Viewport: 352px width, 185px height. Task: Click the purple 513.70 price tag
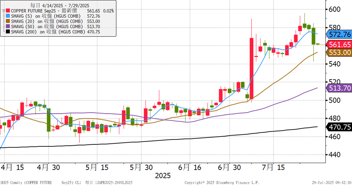pos(339,88)
